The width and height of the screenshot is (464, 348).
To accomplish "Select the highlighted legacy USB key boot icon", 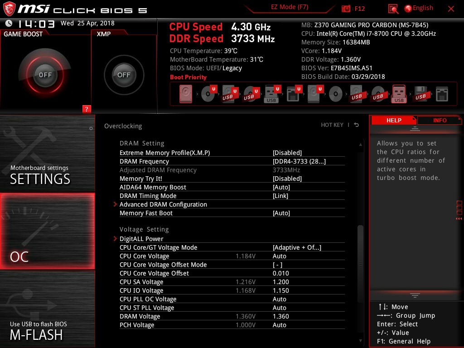I will [x=399, y=94].
